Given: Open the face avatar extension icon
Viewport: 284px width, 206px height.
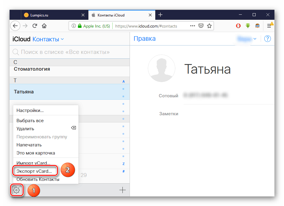Looking at the screenshot, I should tap(257, 26).
